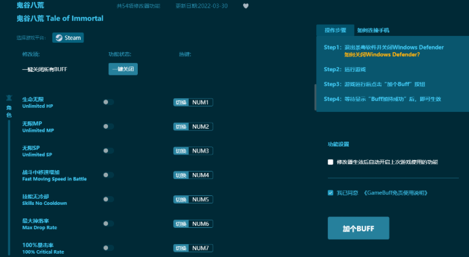Click the NUM4 hotkey field
The image size is (469, 257).
pyautogui.click(x=201, y=175)
